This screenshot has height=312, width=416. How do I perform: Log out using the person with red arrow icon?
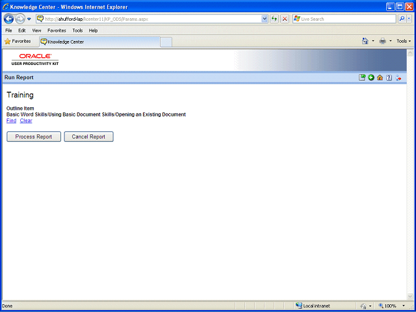pos(398,77)
